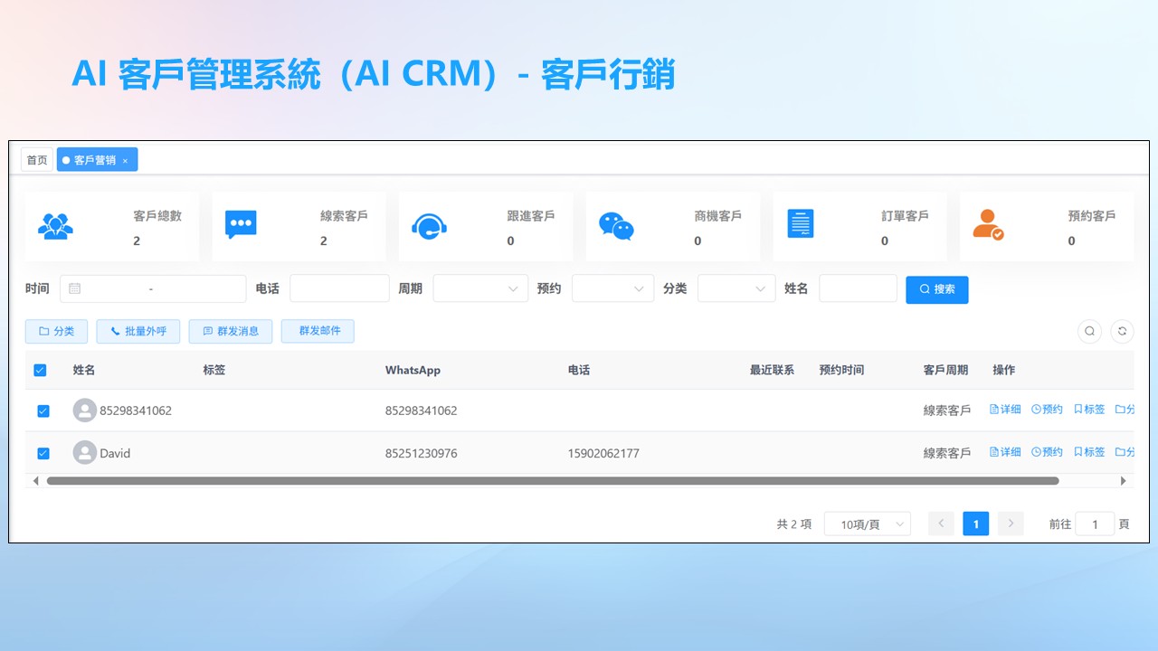Click the 商機客戶 WeChat-style icon

(x=616, y=226)
